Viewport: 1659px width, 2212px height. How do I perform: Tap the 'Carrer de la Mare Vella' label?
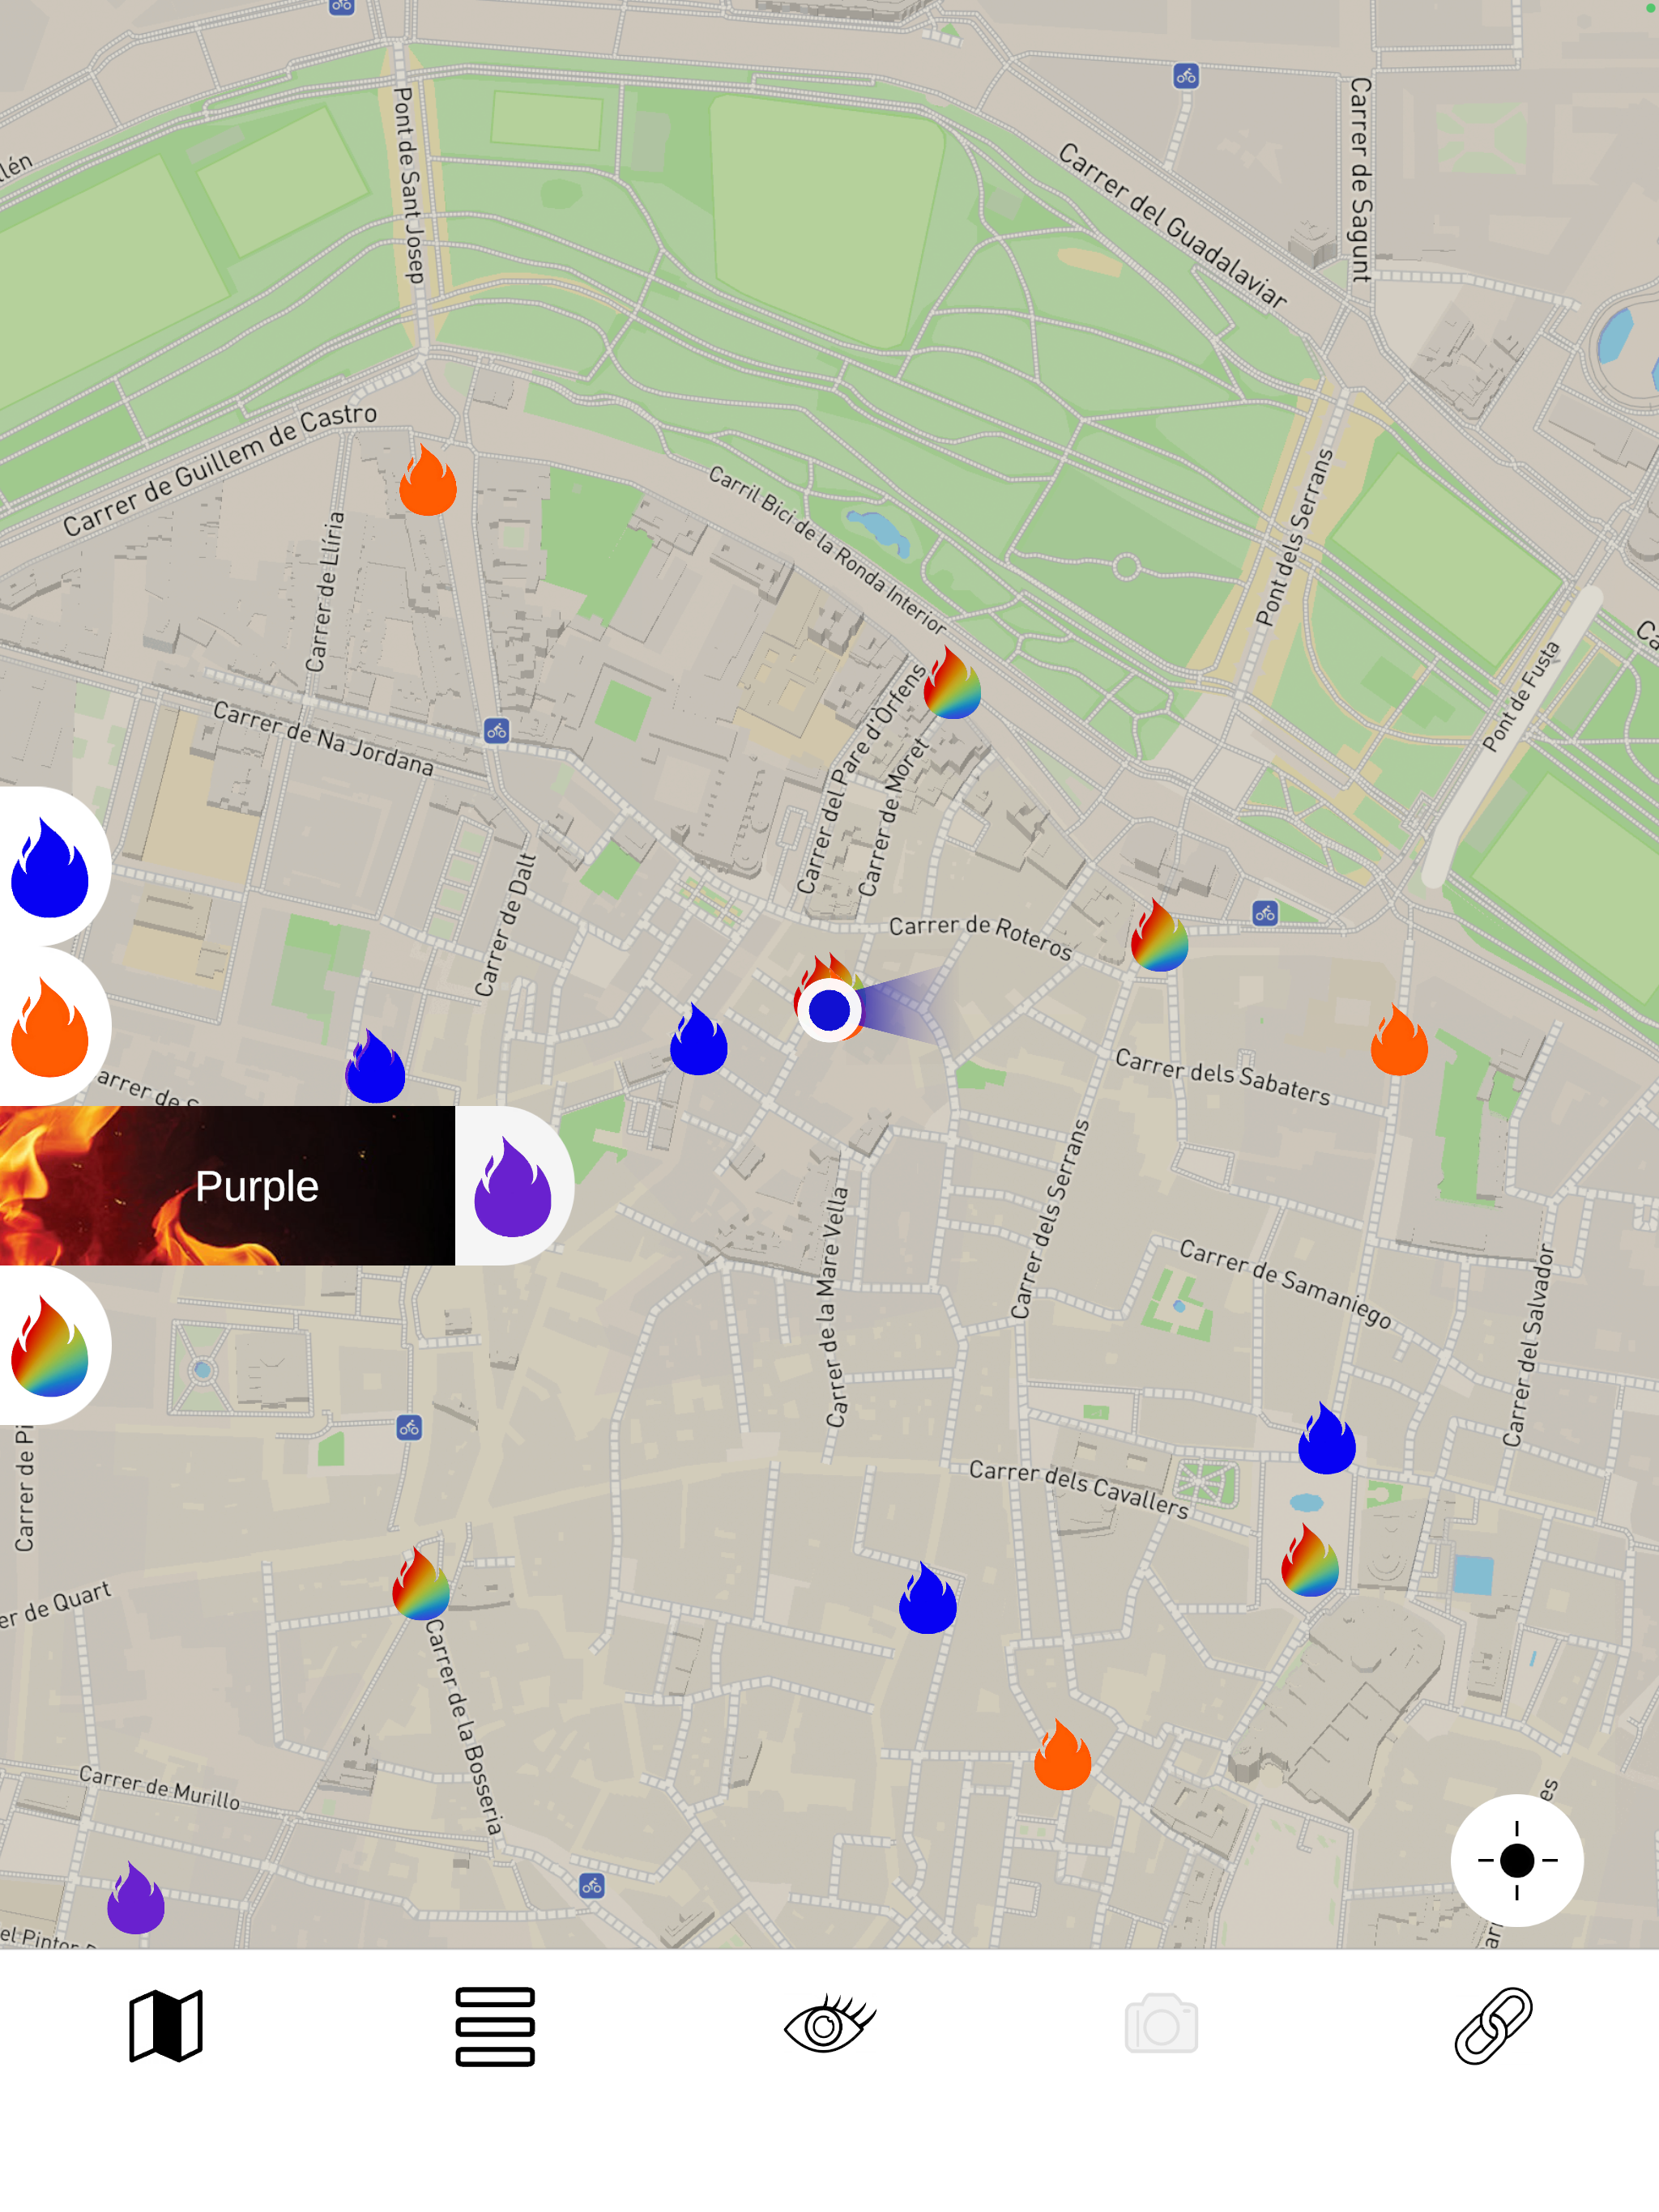coord(835,1307)
